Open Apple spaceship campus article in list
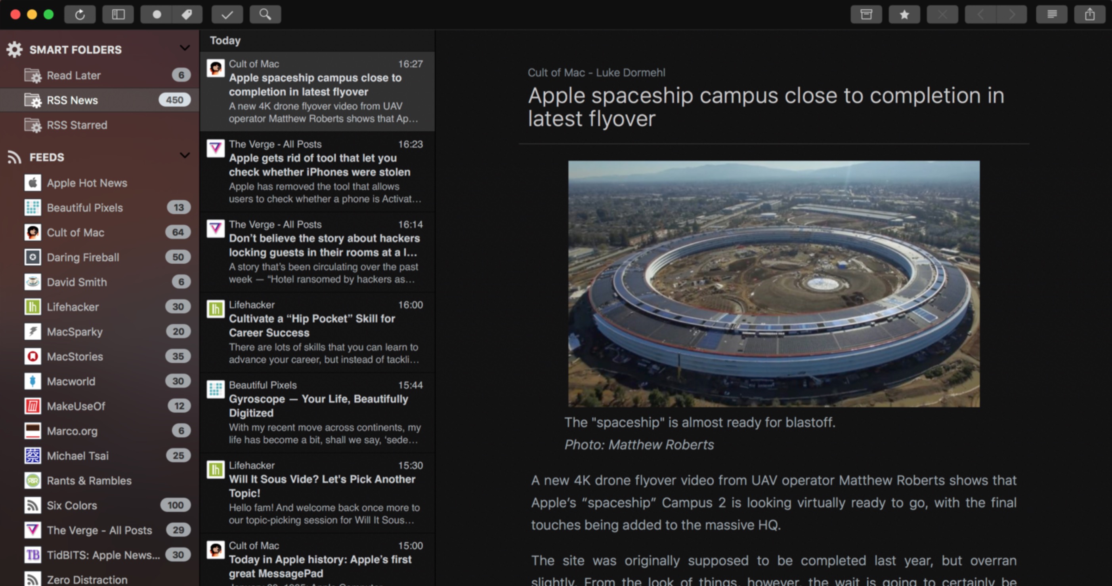Screen dimensions: 1112x586 tap(317, 91)
